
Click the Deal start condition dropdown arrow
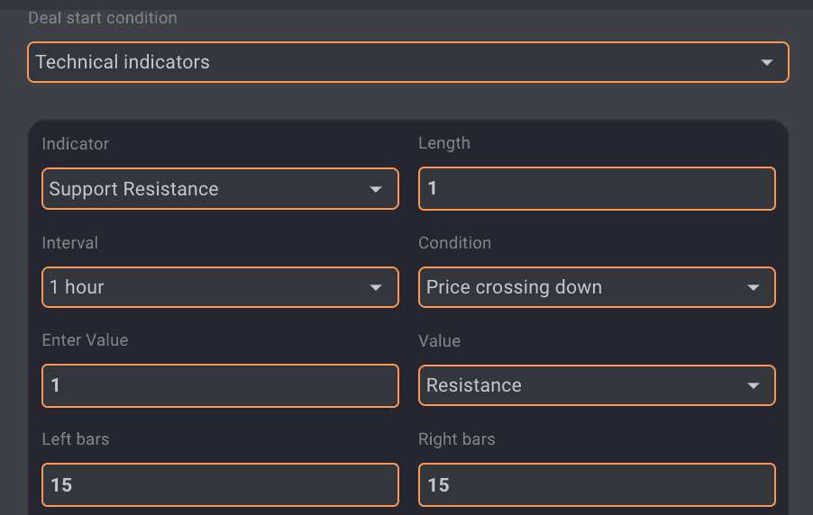(767, 63)
